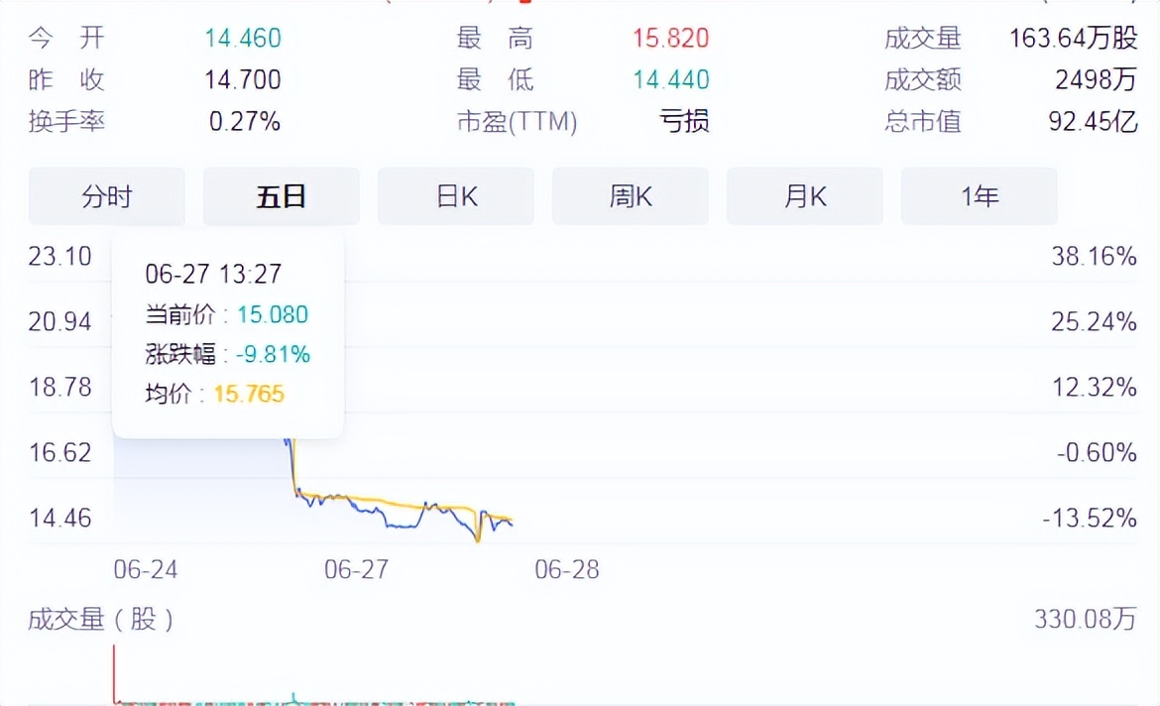Select the 五日 (five-day) tab

(x=281, y=196)
